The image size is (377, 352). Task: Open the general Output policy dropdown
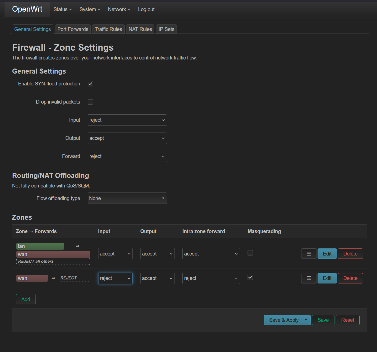[x=127, y=138]
